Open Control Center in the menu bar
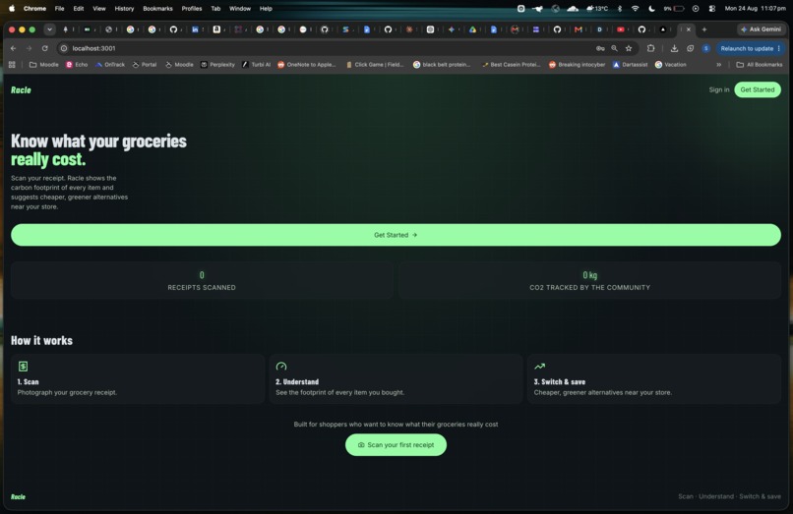The image size is (793, 514). 712,9
